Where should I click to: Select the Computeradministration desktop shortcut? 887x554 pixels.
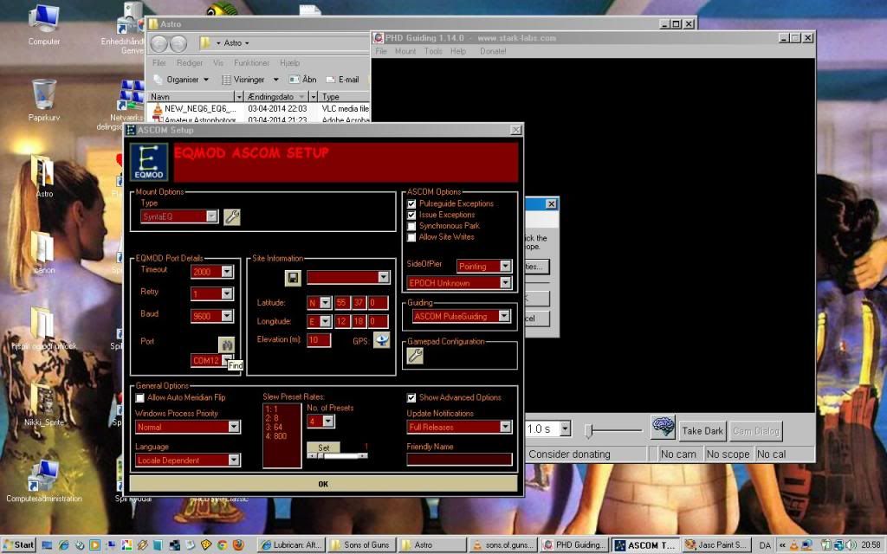point(43,481)
